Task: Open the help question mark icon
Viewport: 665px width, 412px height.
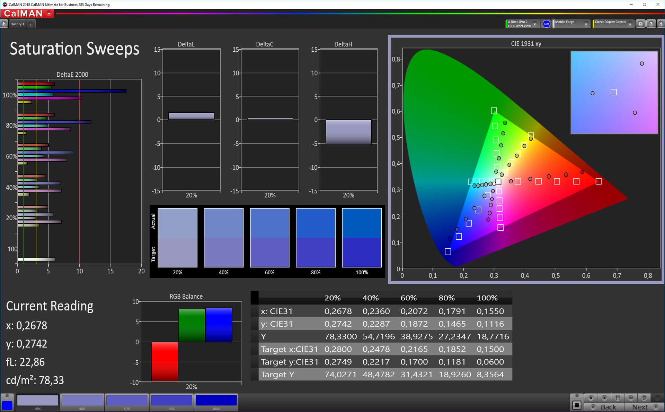Action: 651,24
